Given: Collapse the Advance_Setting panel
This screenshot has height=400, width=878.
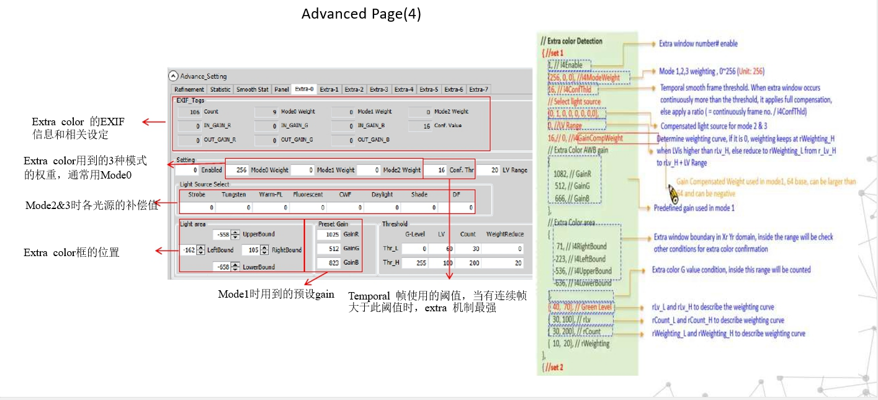Looking at the screenshot, I should tap(173, 76).
